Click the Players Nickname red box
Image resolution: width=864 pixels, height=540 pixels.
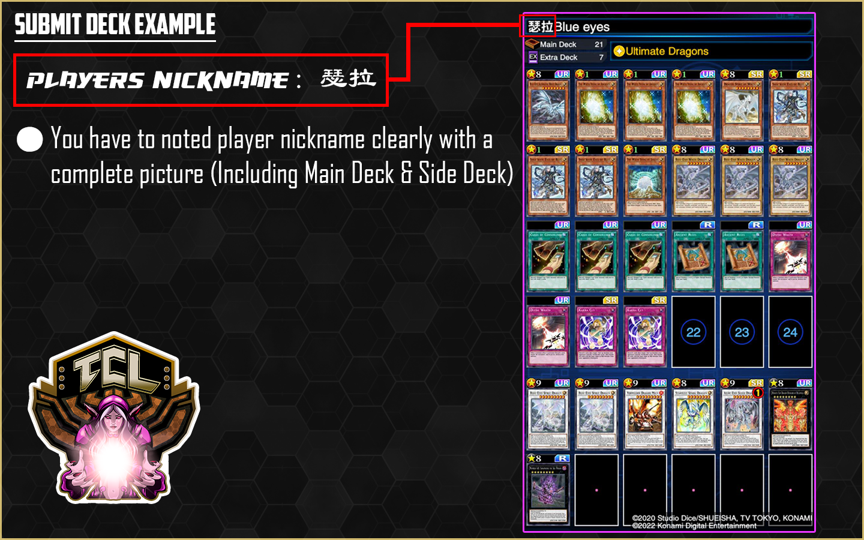(x=201, y=80)
